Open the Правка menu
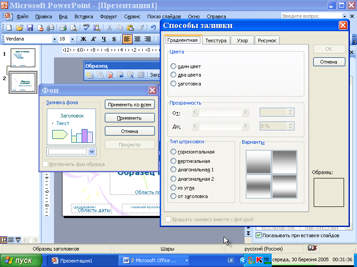The height and width of the screenshot is (267, 357). 43,16
